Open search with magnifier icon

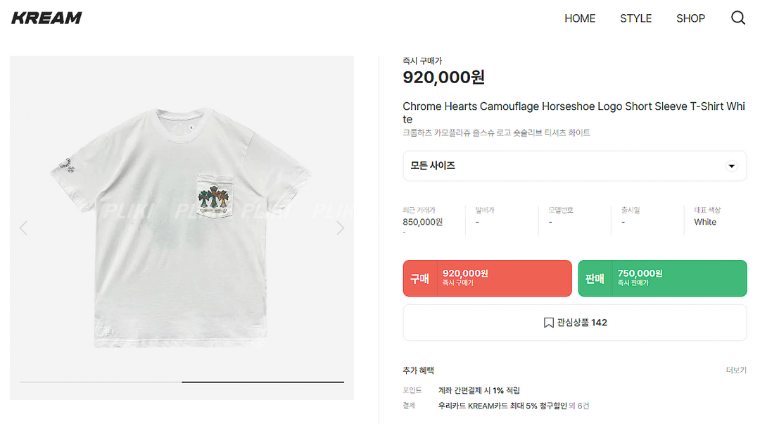point(737,18)
